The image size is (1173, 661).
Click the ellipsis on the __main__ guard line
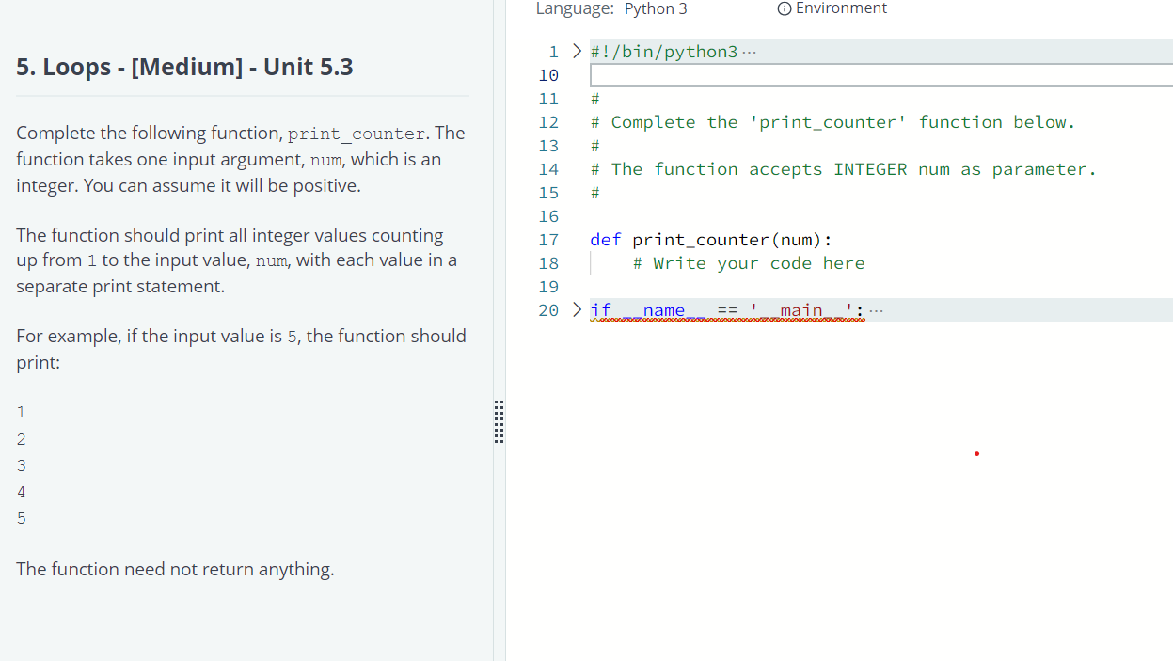coord(877,308)
